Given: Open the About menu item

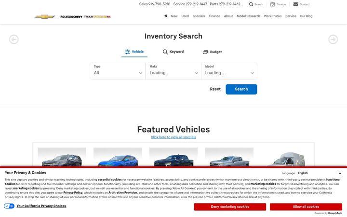Looking at the screenshot, I should tap(228, 16).
